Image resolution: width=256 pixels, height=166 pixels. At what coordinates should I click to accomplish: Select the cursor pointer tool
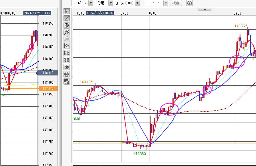click(x=67, y=11)
